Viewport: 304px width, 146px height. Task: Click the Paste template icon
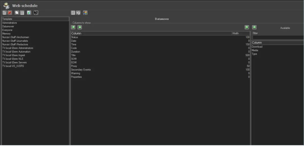click(x=22, y=13)
